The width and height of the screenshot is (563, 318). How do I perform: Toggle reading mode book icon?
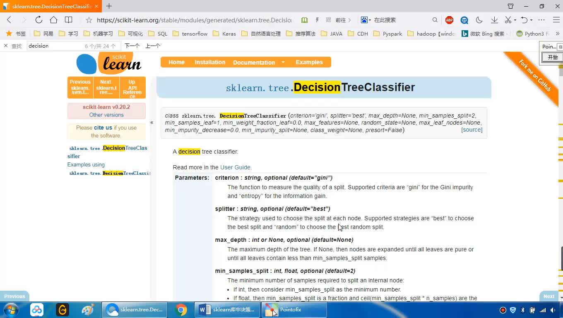[x=305, y=20]
